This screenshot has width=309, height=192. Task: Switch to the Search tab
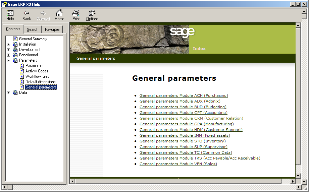pos(33,29)
